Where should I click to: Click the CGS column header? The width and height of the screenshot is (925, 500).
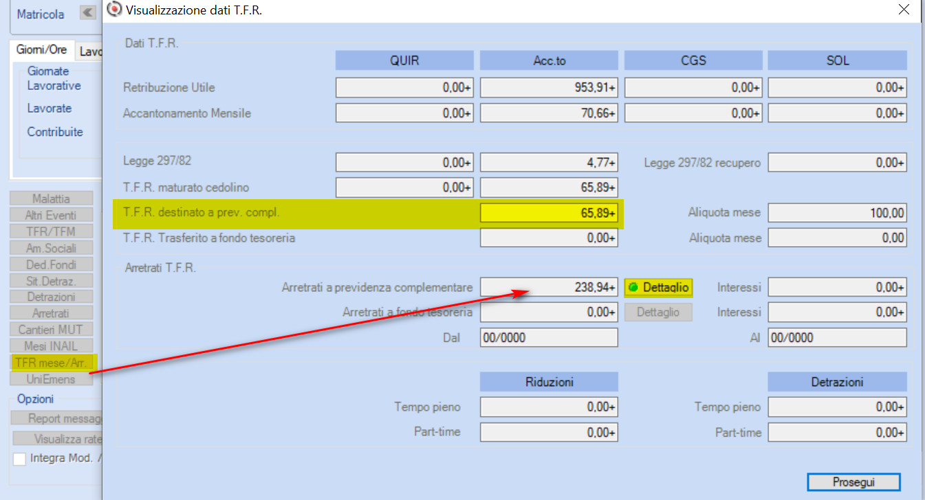[693, 60]
